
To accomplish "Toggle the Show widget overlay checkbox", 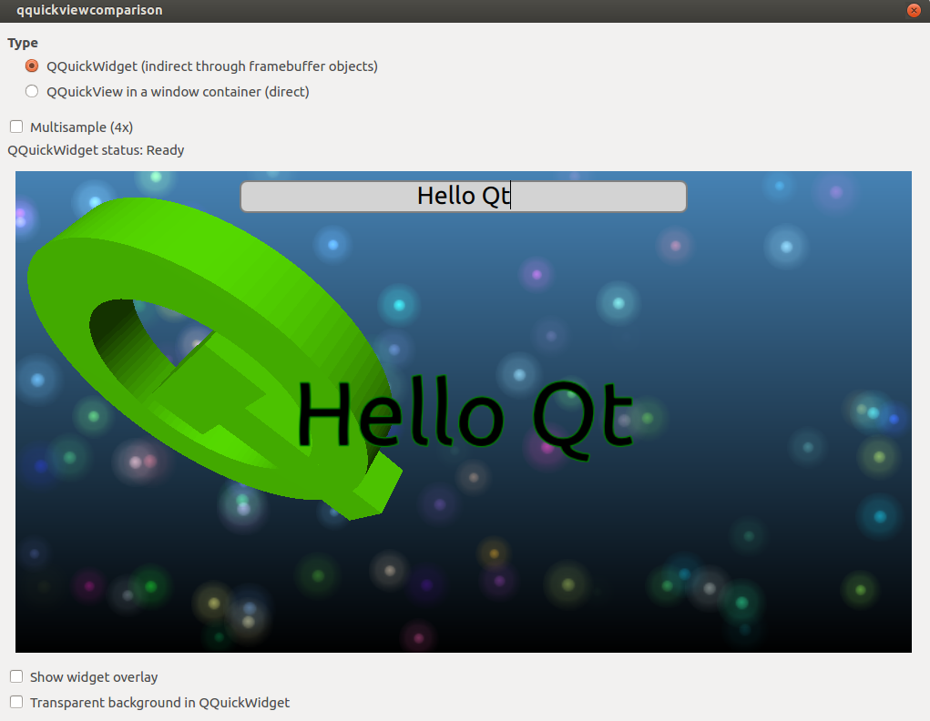I will point(16,676).
